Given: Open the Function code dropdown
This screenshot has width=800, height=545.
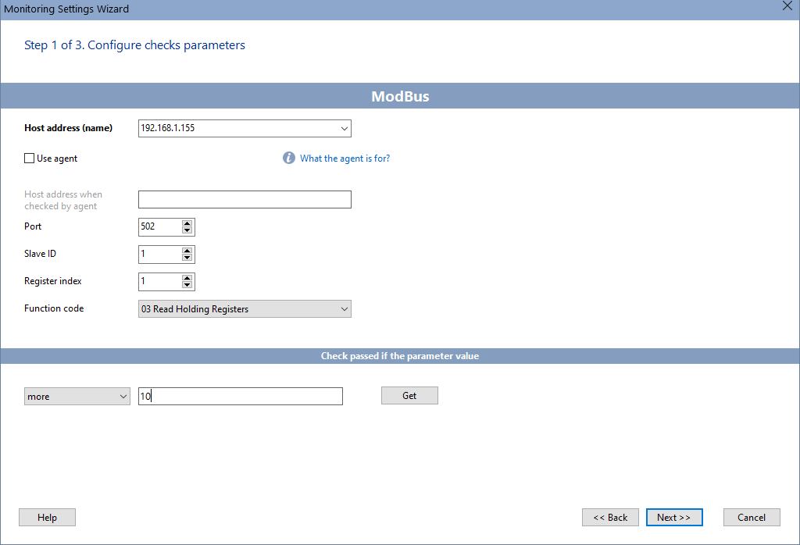Looking at the screenshot, I should [245, 309].
